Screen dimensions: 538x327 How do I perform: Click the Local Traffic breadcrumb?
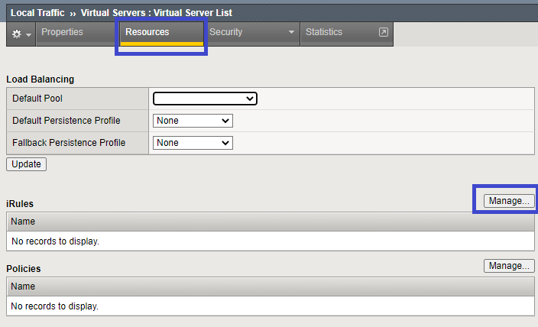click(37, 13)
